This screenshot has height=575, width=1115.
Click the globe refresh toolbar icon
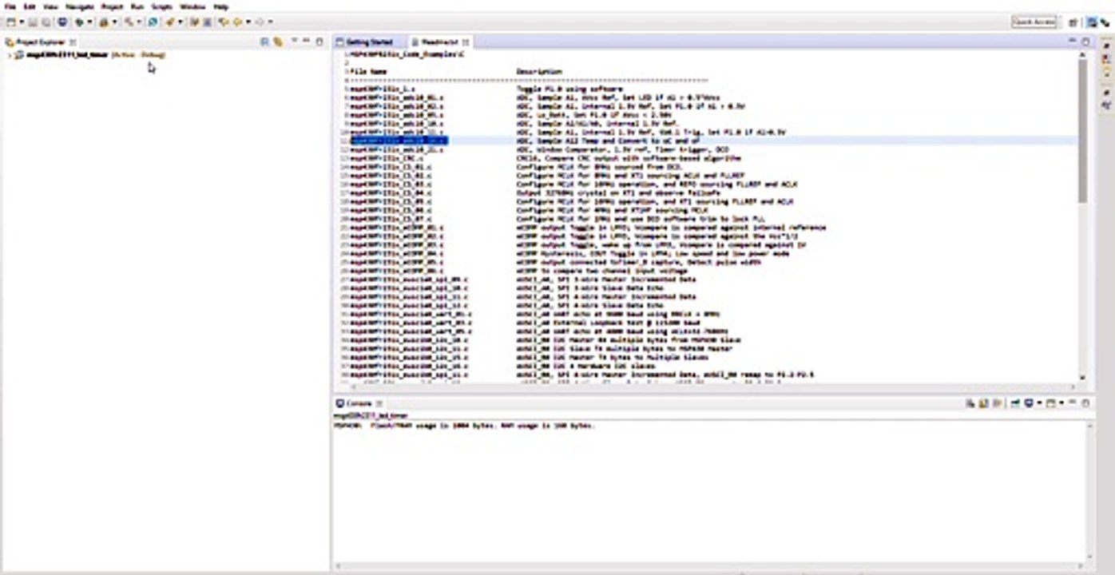(153, 22)
